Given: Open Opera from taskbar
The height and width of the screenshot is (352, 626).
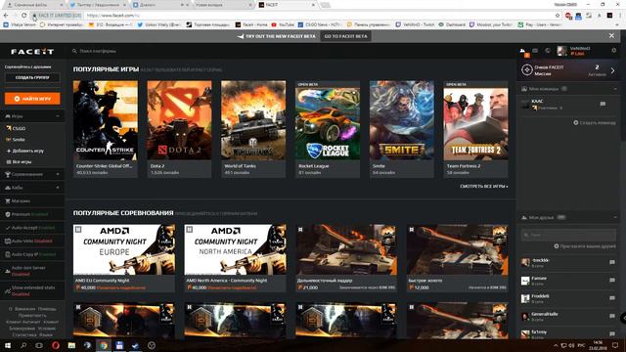Looking at the screenshot, I should [56, 345].
